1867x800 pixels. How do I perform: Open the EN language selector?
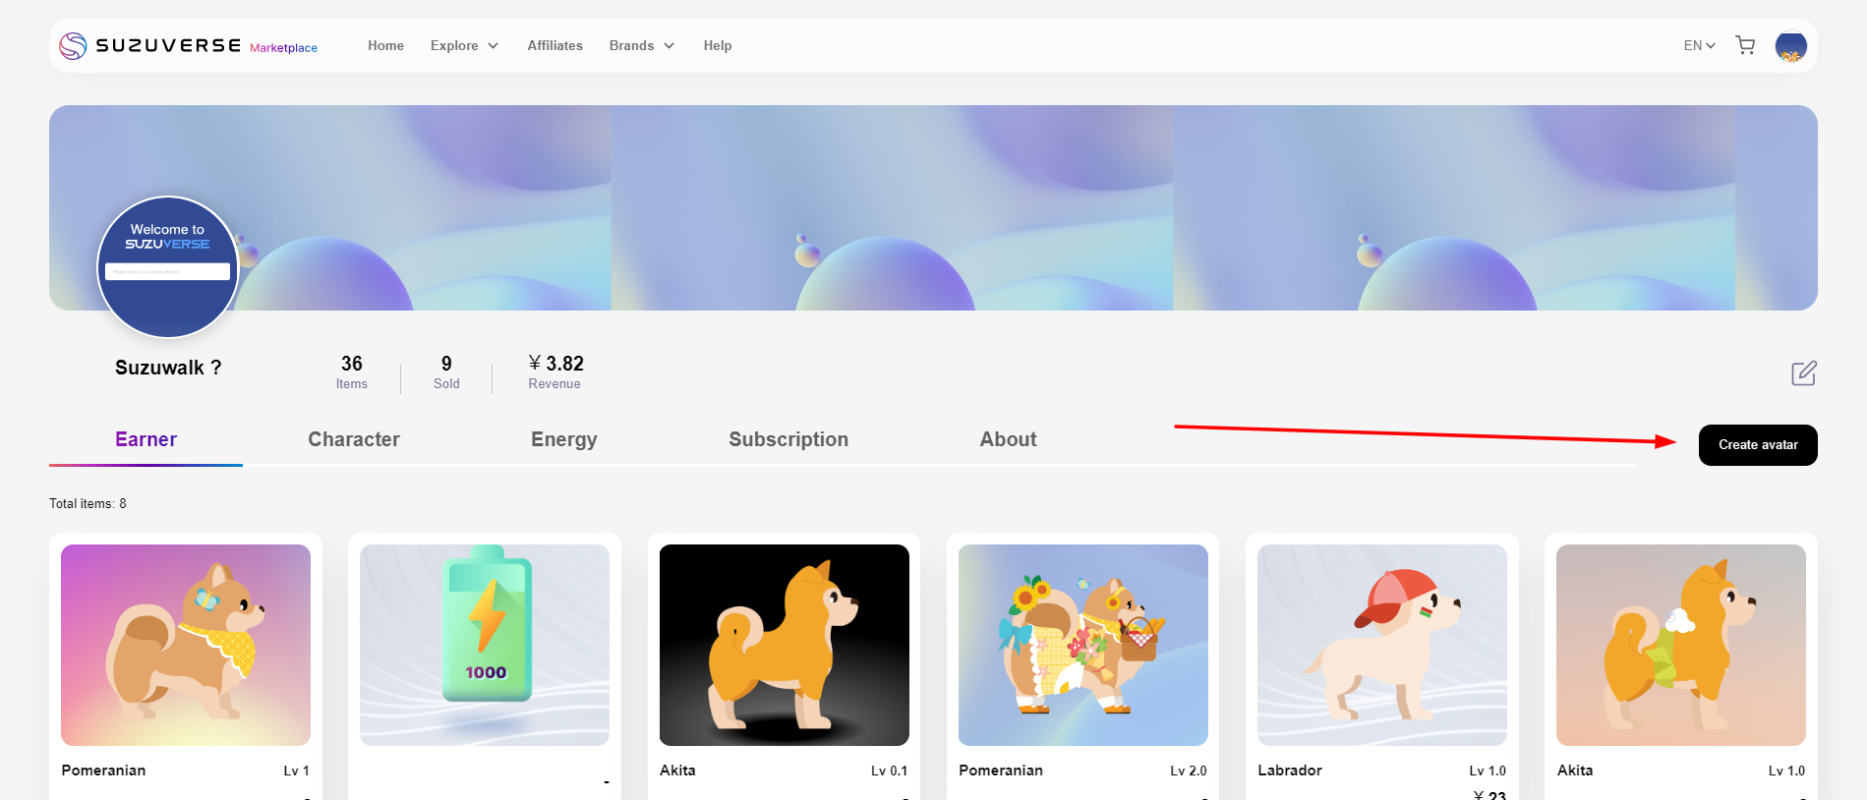click(1699, 46)
